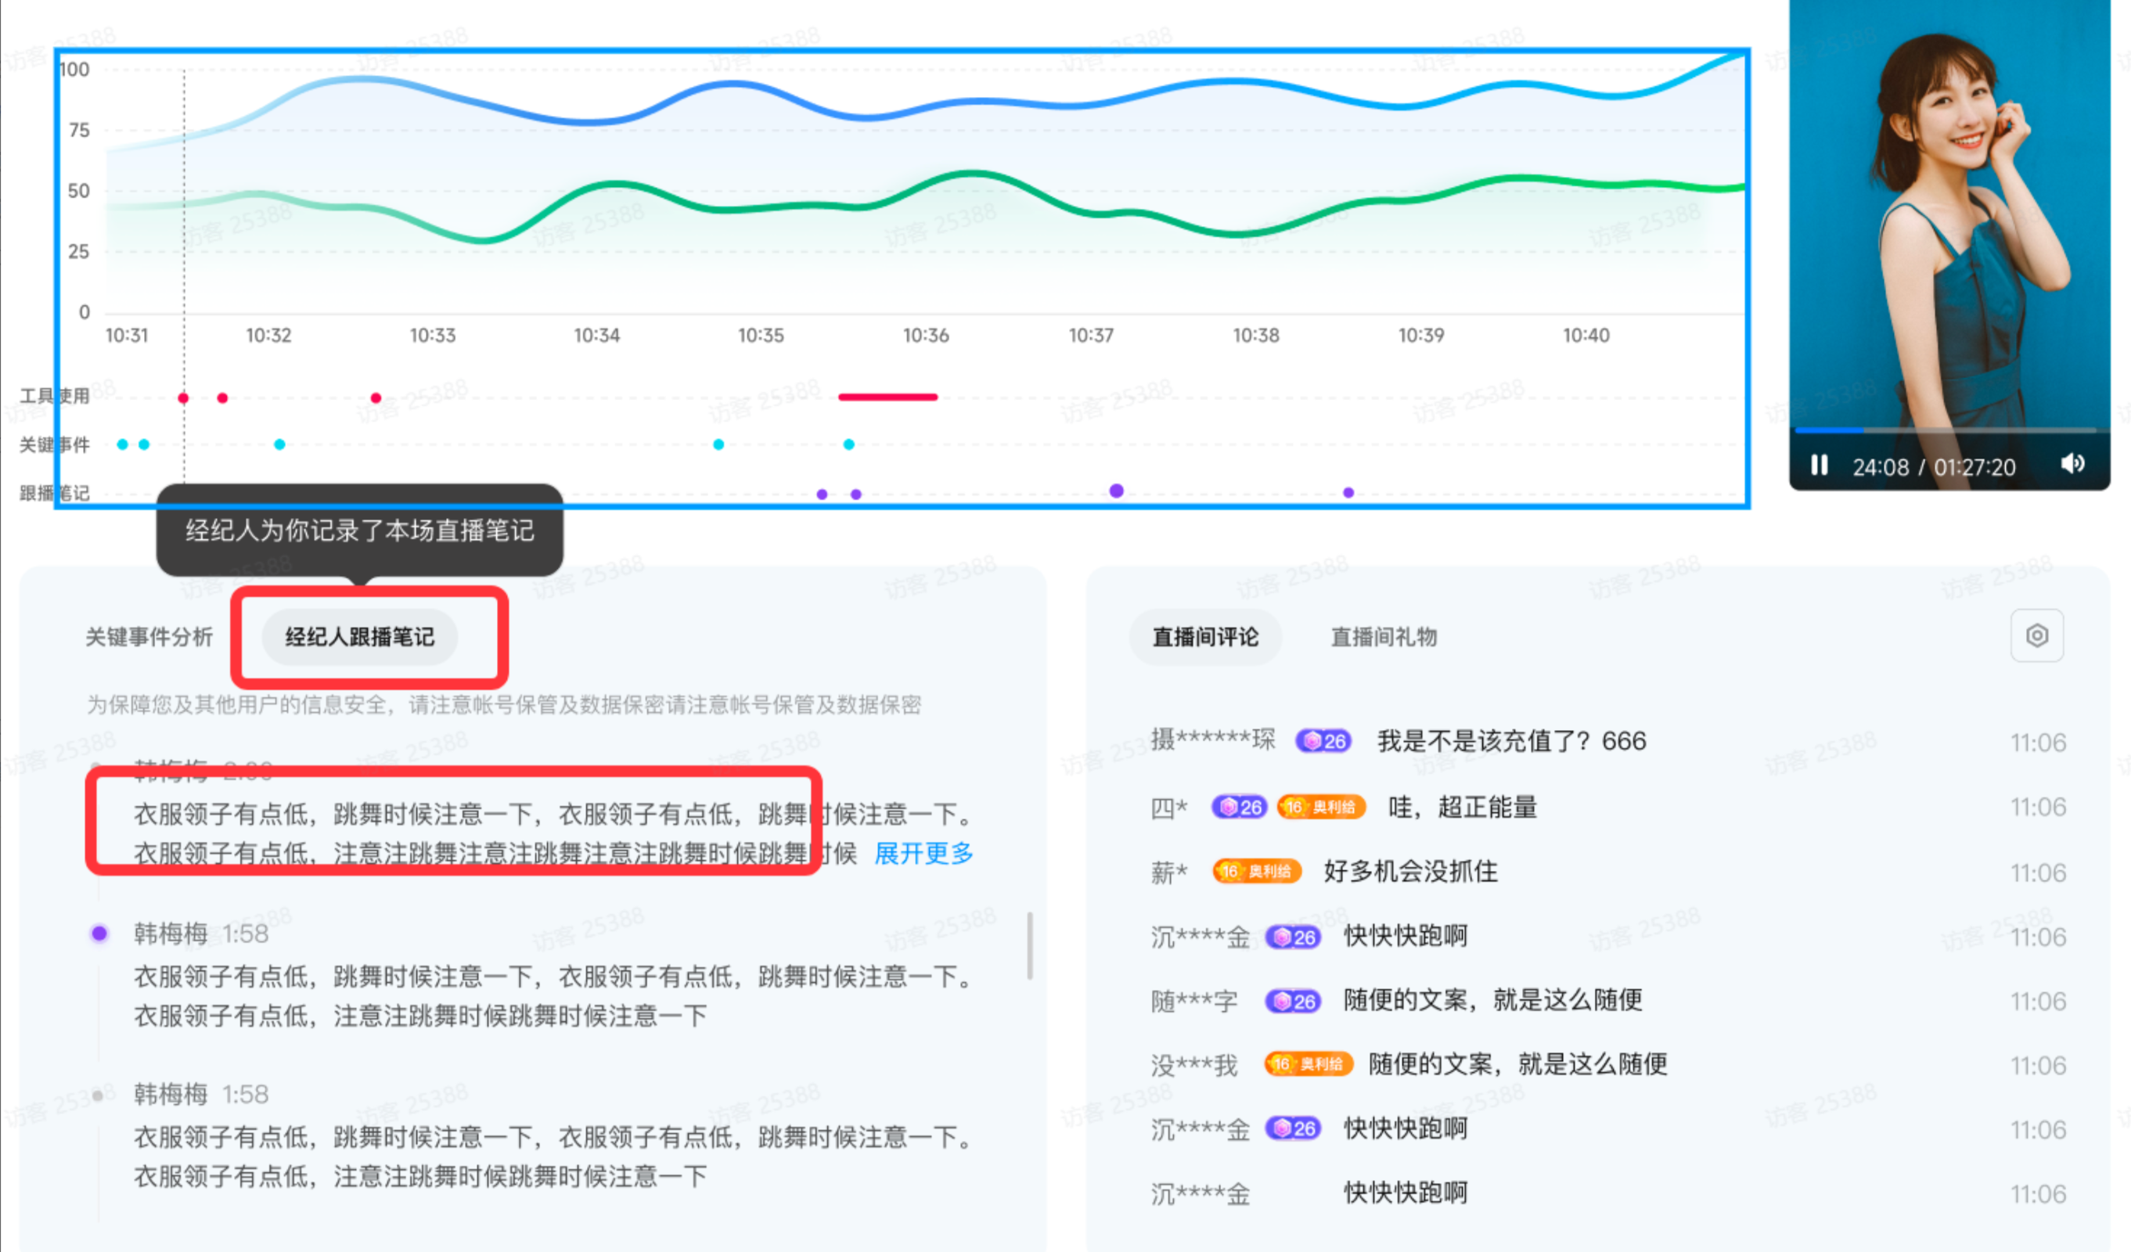
Task: Click the 跟播笔记 row label
Action: click(55, 493)
